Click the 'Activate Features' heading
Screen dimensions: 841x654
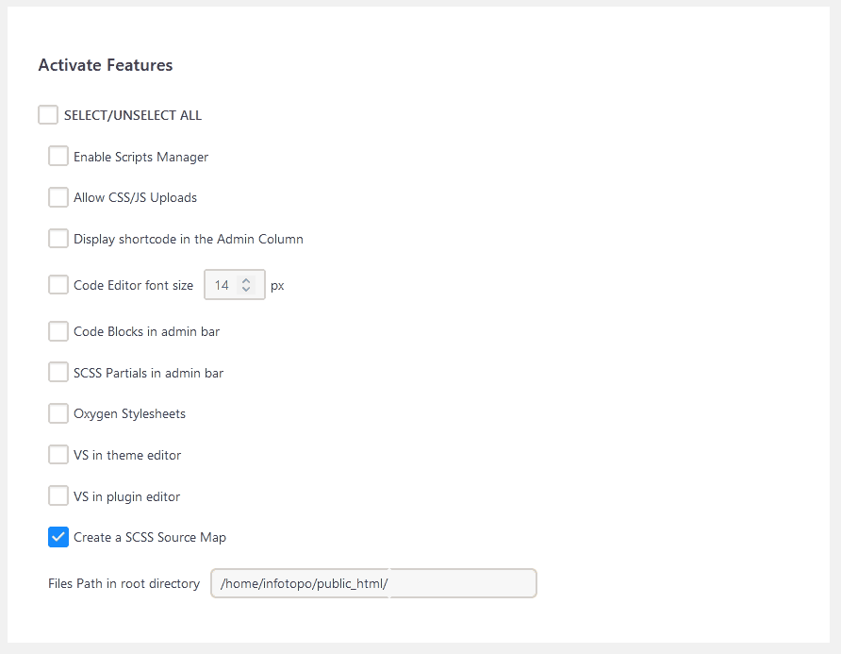[x=106, y=65]
